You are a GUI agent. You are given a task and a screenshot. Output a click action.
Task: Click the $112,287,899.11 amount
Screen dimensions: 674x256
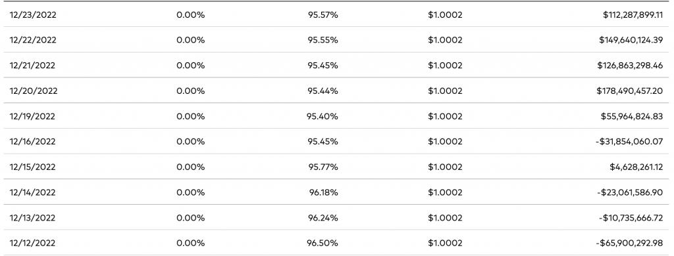633,14
